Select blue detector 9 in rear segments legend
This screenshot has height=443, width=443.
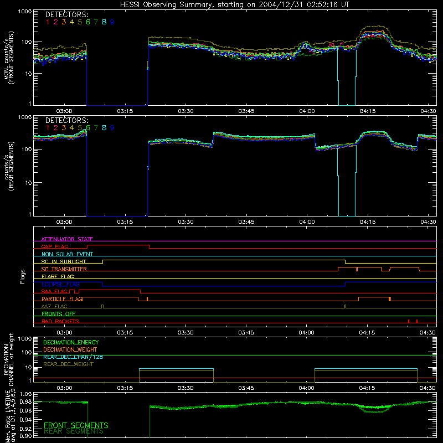coord(112,128)
